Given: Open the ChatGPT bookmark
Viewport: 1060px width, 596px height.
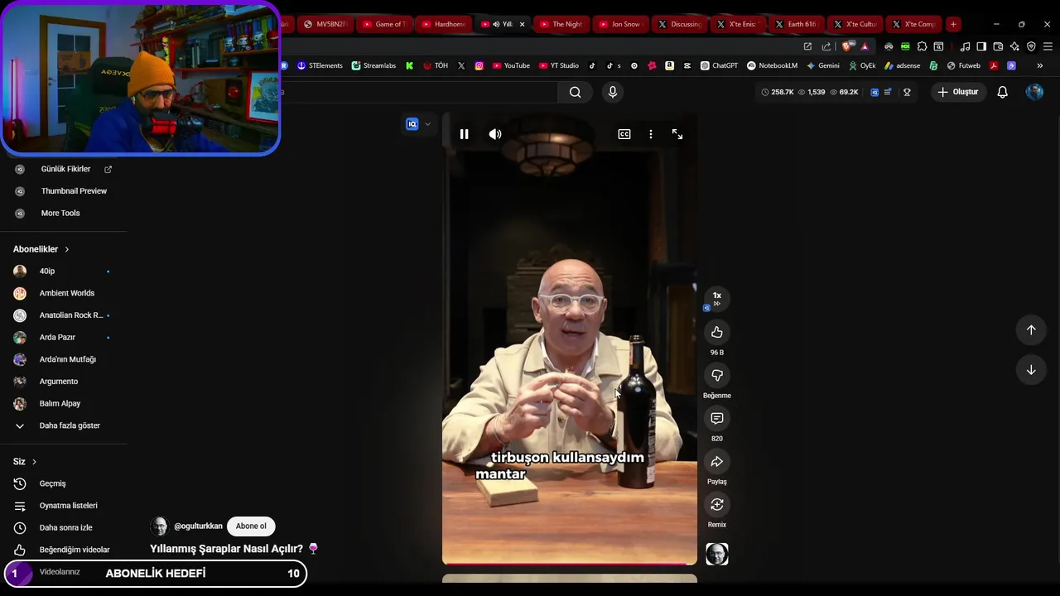Looking at the screenshot, I should pos(719,65).
